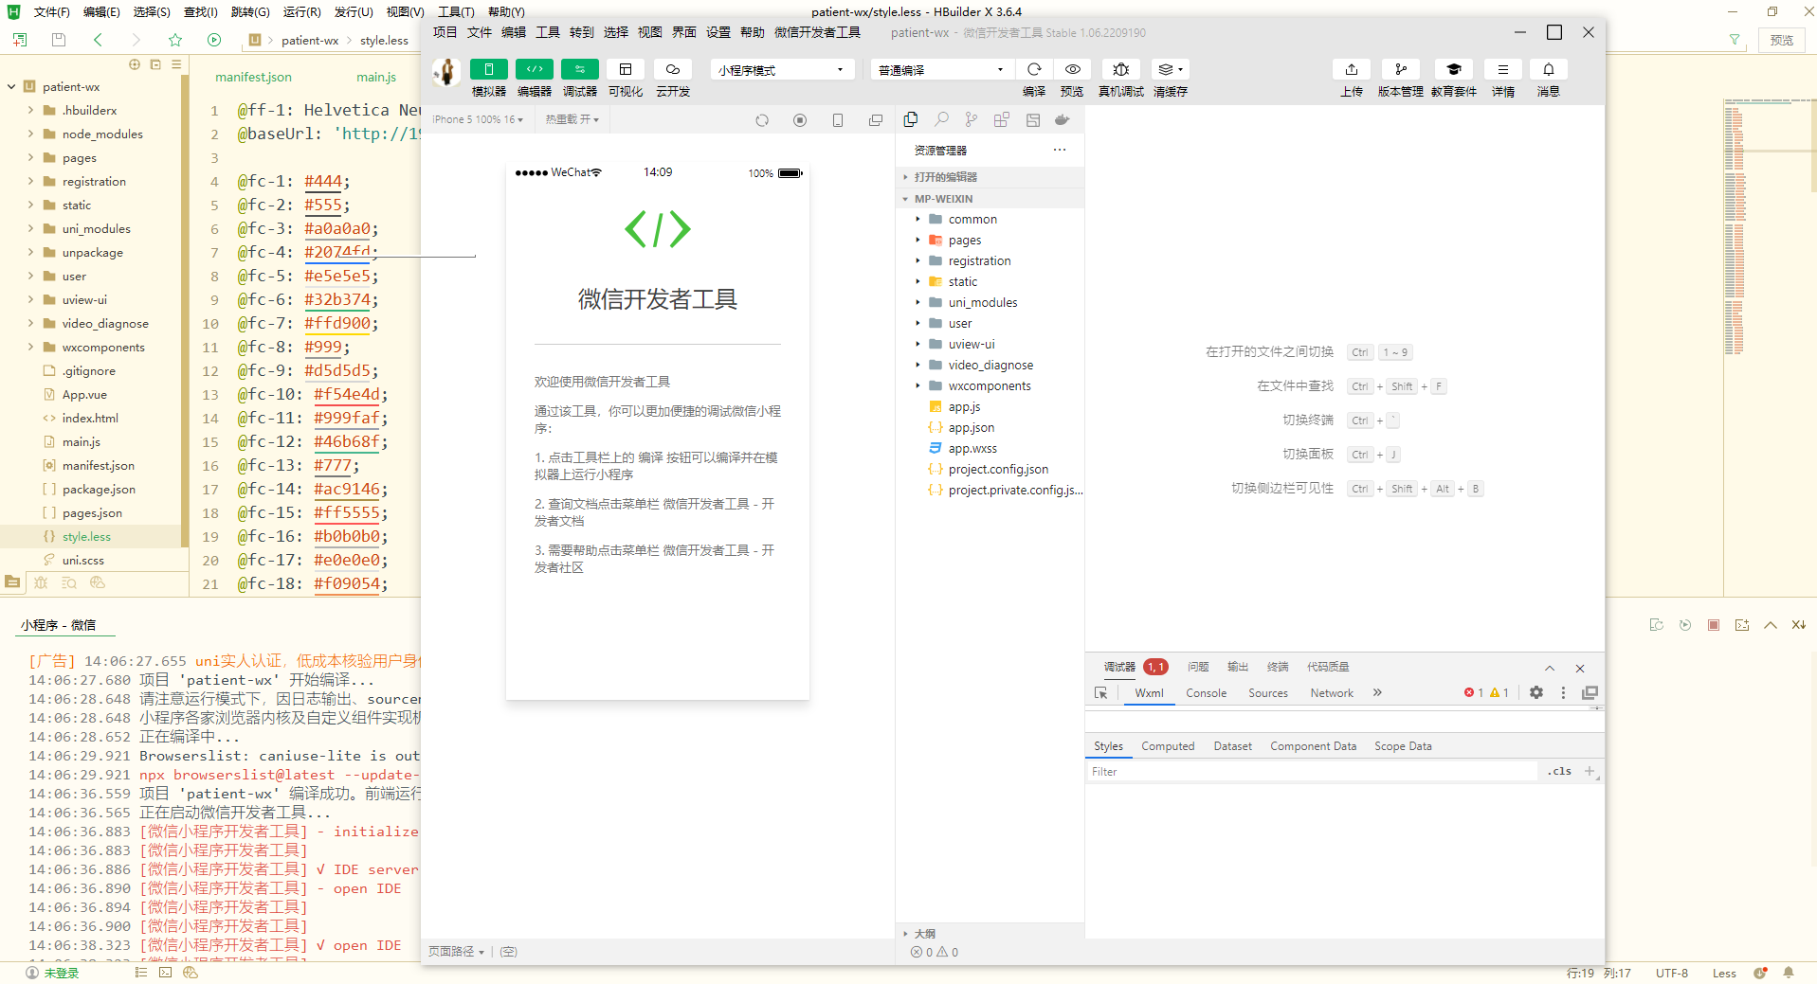Image resolution: width=1817 pixels, height=984 pixels.
Task: Open the visualization (可视化) tool
Action: coord(626,69)
